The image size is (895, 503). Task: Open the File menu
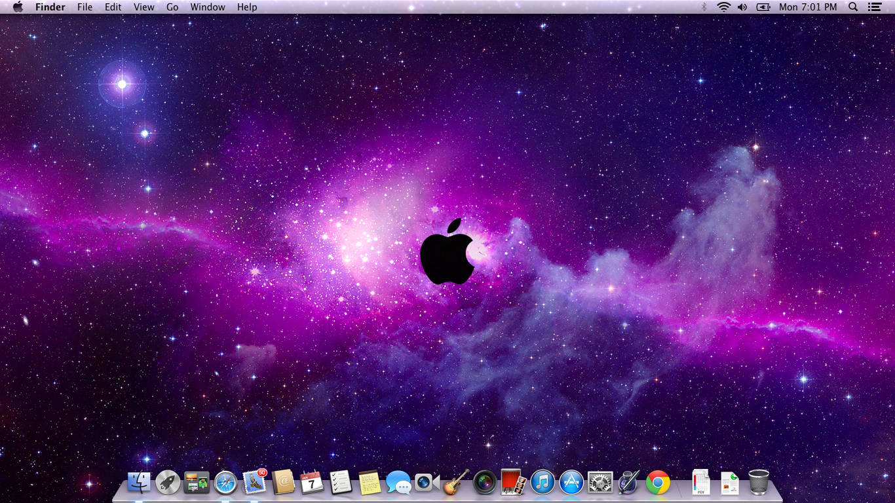[85, 7]
